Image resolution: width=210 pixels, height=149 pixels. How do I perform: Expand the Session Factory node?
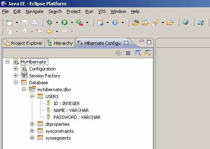click(16, 76)
